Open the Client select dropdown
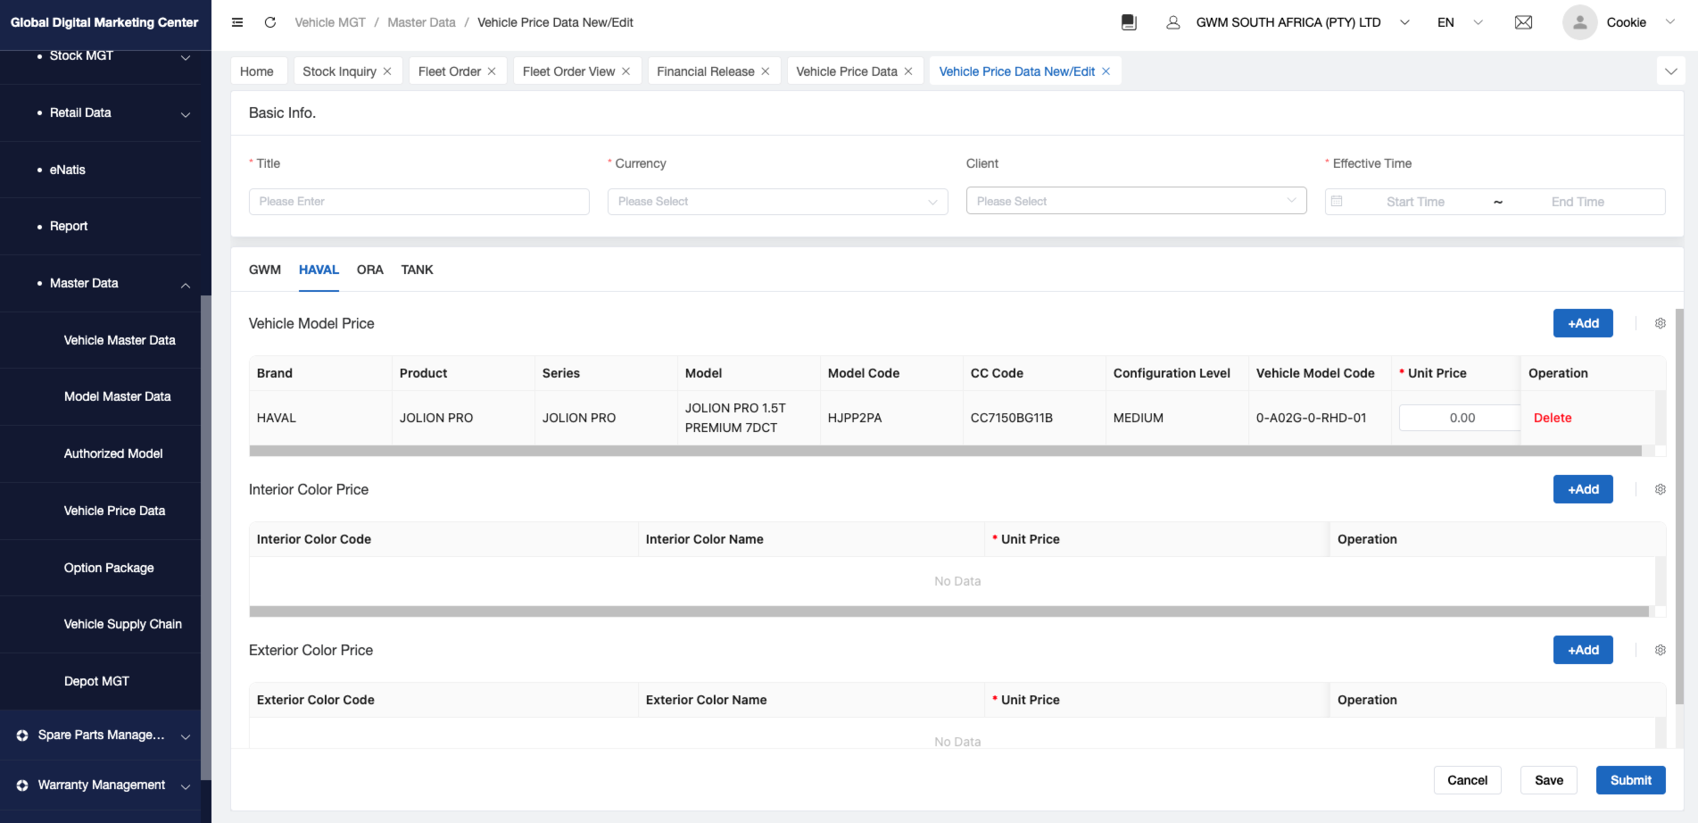The width and height of the screenshot is (1698, 823). [x=1136, y=201]
